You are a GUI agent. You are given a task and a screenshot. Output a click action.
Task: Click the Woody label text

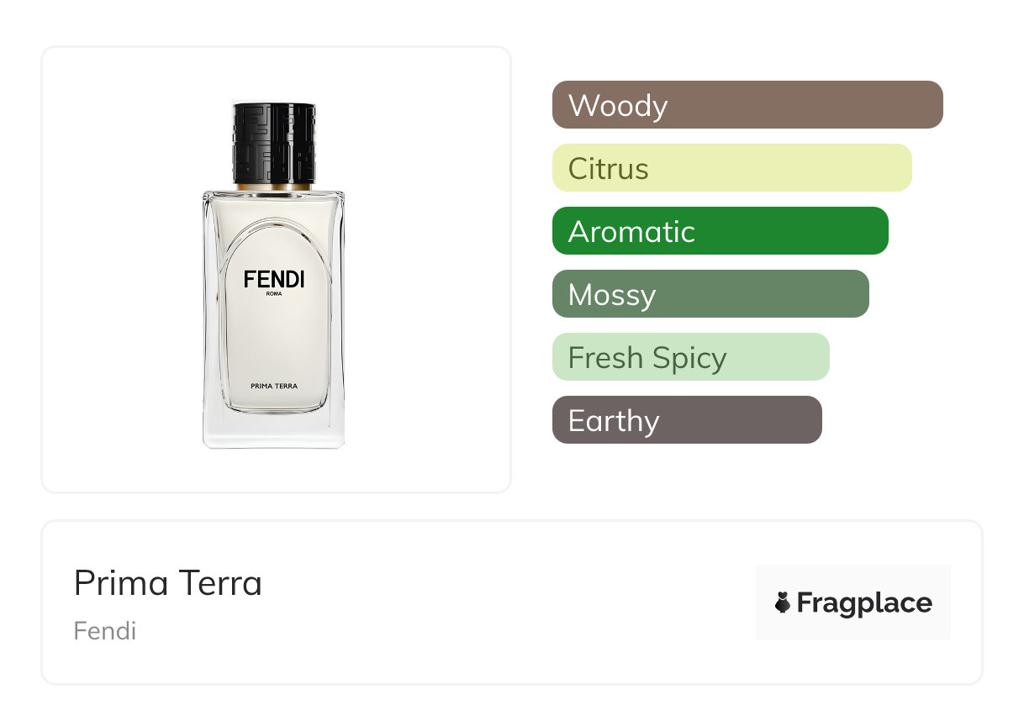618,106
